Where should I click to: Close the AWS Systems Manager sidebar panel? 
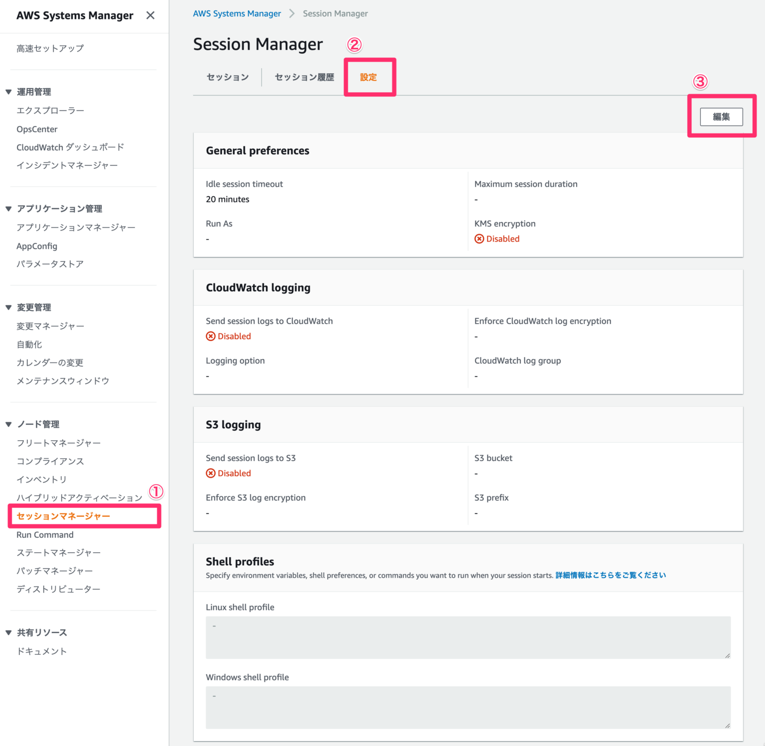pyautogui.click(x=150, y=15)
